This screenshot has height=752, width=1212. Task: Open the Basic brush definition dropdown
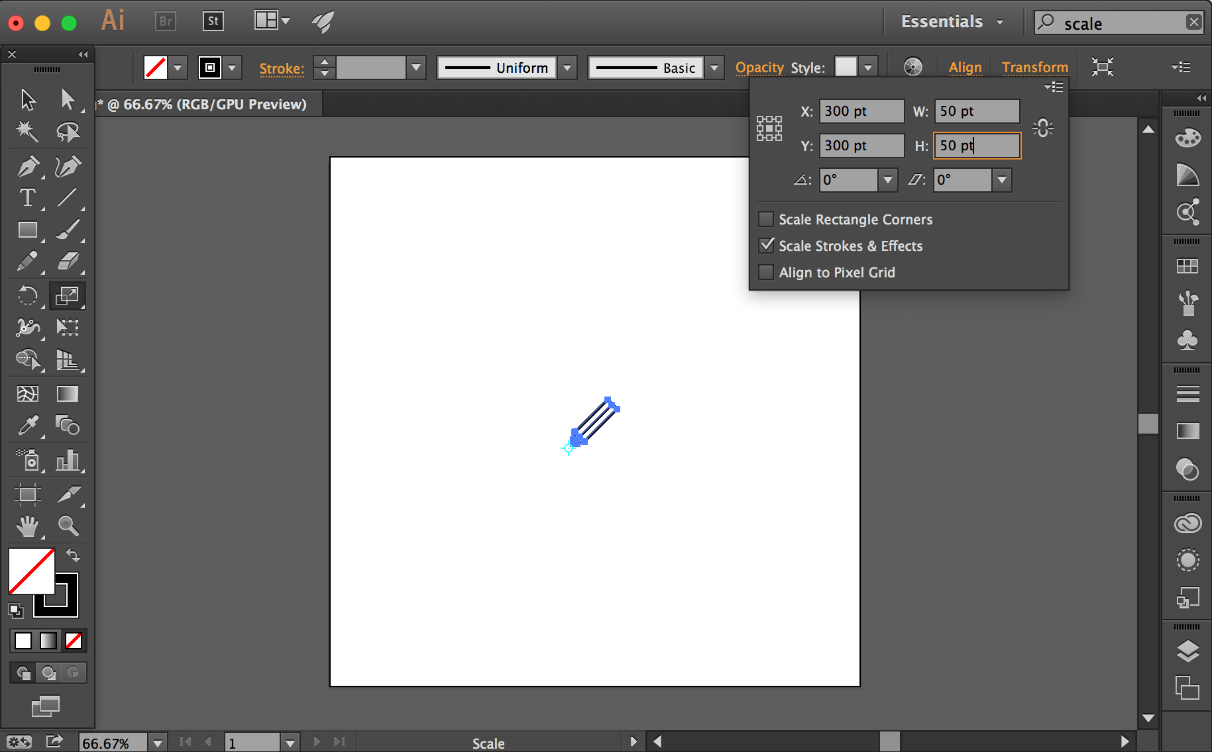[x=714, y=67]
